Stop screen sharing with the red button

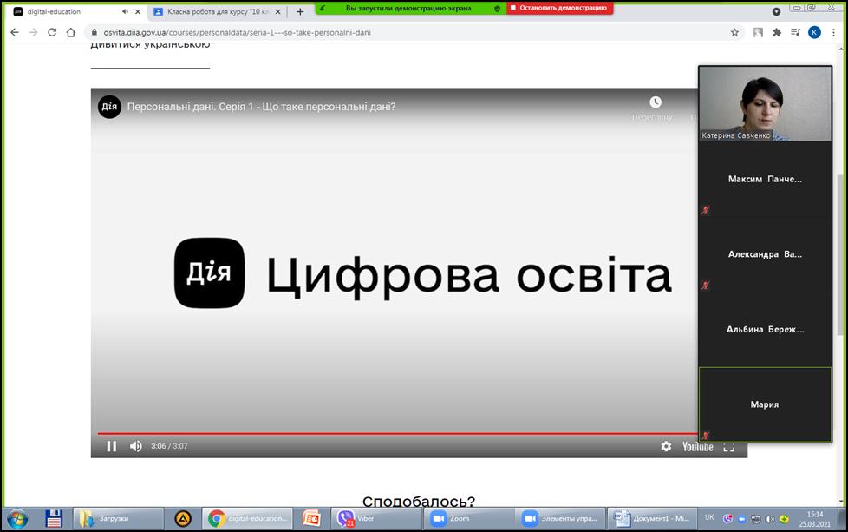559,8
